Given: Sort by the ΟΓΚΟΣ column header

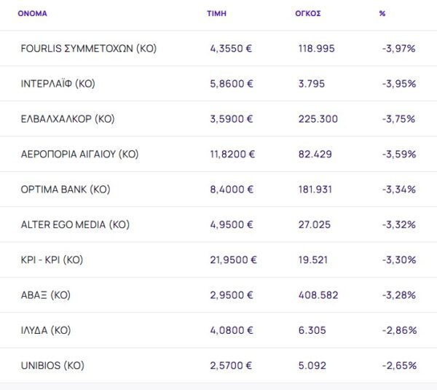Looking at the screenshot, I should pyautogui.click(x=309, y=13).
